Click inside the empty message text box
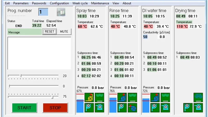This screenshot has width=208, height=117. tap(39, 53)
